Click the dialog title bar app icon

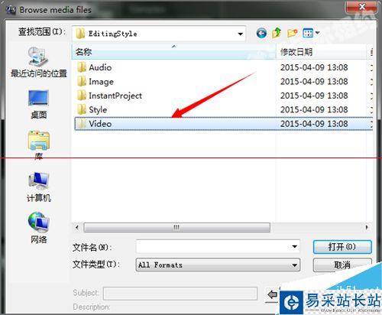[x=11, y=10]
